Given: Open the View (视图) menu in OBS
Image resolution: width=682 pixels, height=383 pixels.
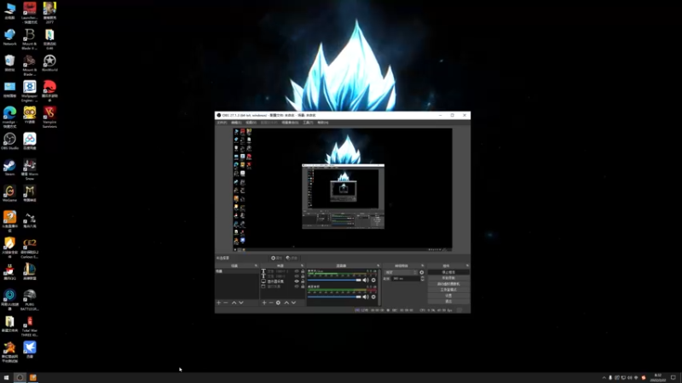Looking at the screenshot, I should pyautogui.click(x=251, y=123).
